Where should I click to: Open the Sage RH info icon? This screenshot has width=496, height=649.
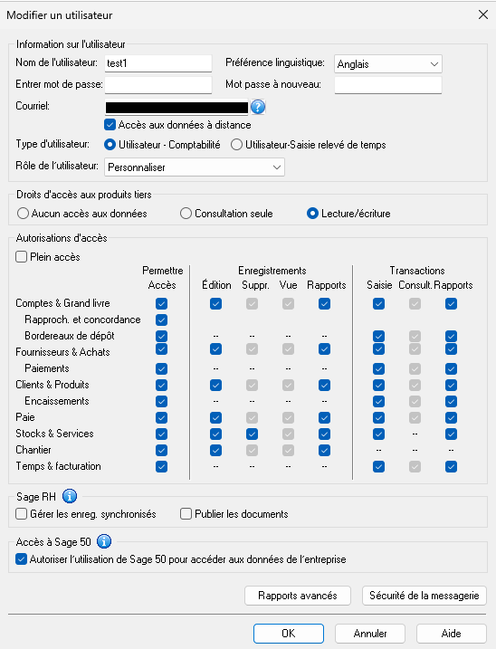[70, 496]
